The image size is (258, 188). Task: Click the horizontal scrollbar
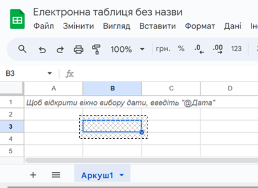pyautogui.click(x=142, y=160)
